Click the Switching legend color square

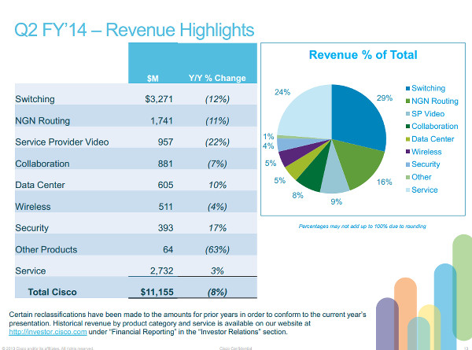(x=407, y=88)
